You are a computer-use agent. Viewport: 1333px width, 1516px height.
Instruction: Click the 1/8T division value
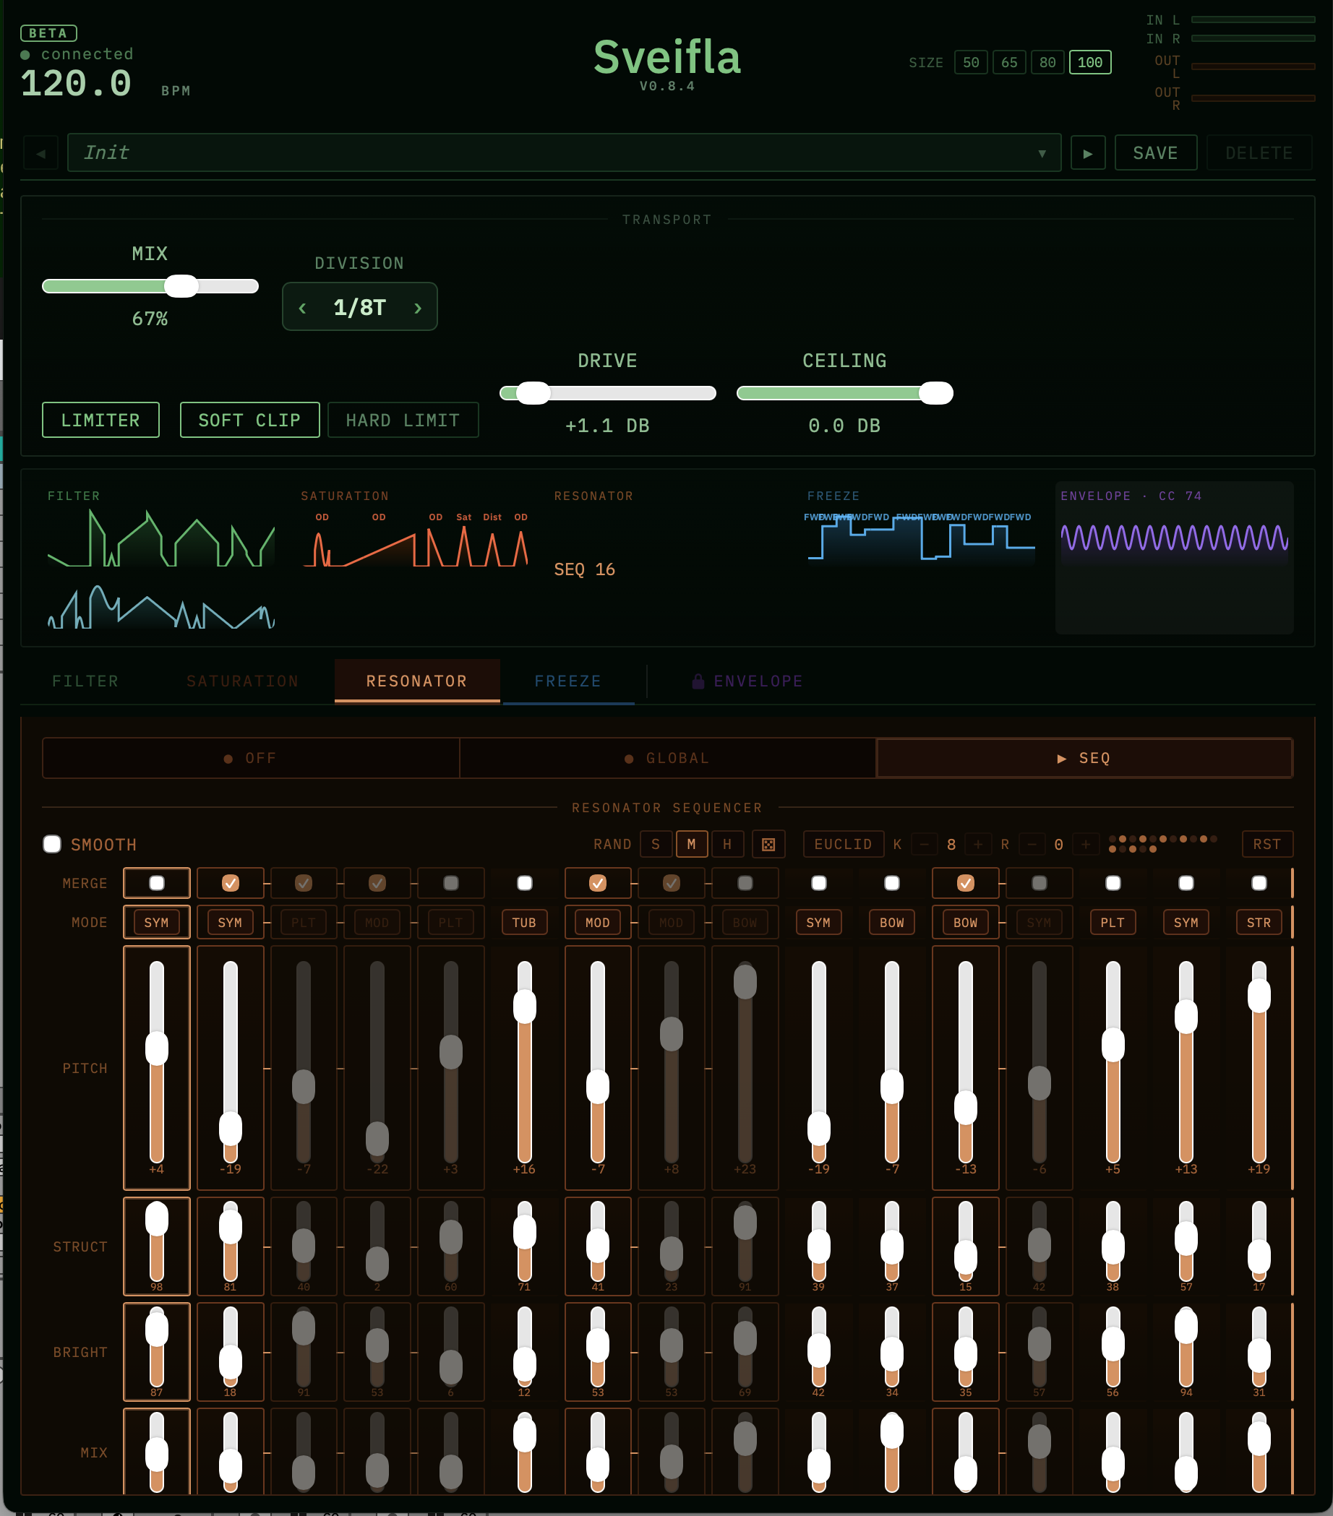360,307
